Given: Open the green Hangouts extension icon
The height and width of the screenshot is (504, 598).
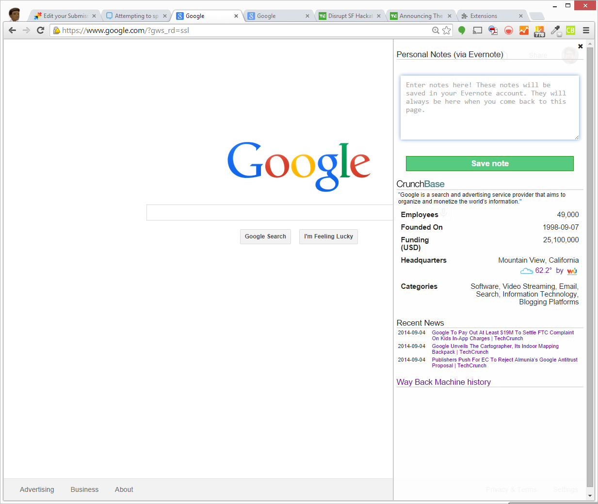Looking at the screenshot, I should pos(462,31).
